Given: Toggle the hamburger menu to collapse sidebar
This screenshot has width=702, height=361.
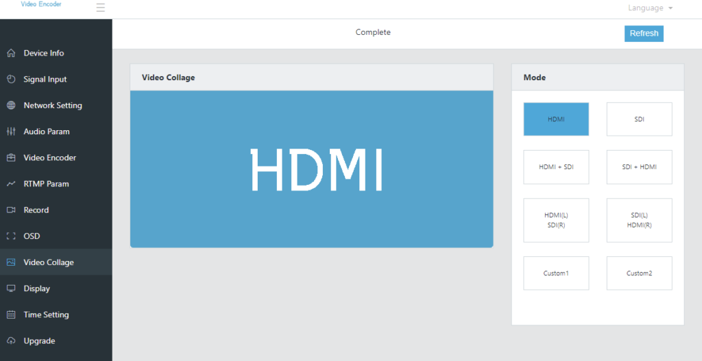Looking at the screenshot, I should [101, 8].
